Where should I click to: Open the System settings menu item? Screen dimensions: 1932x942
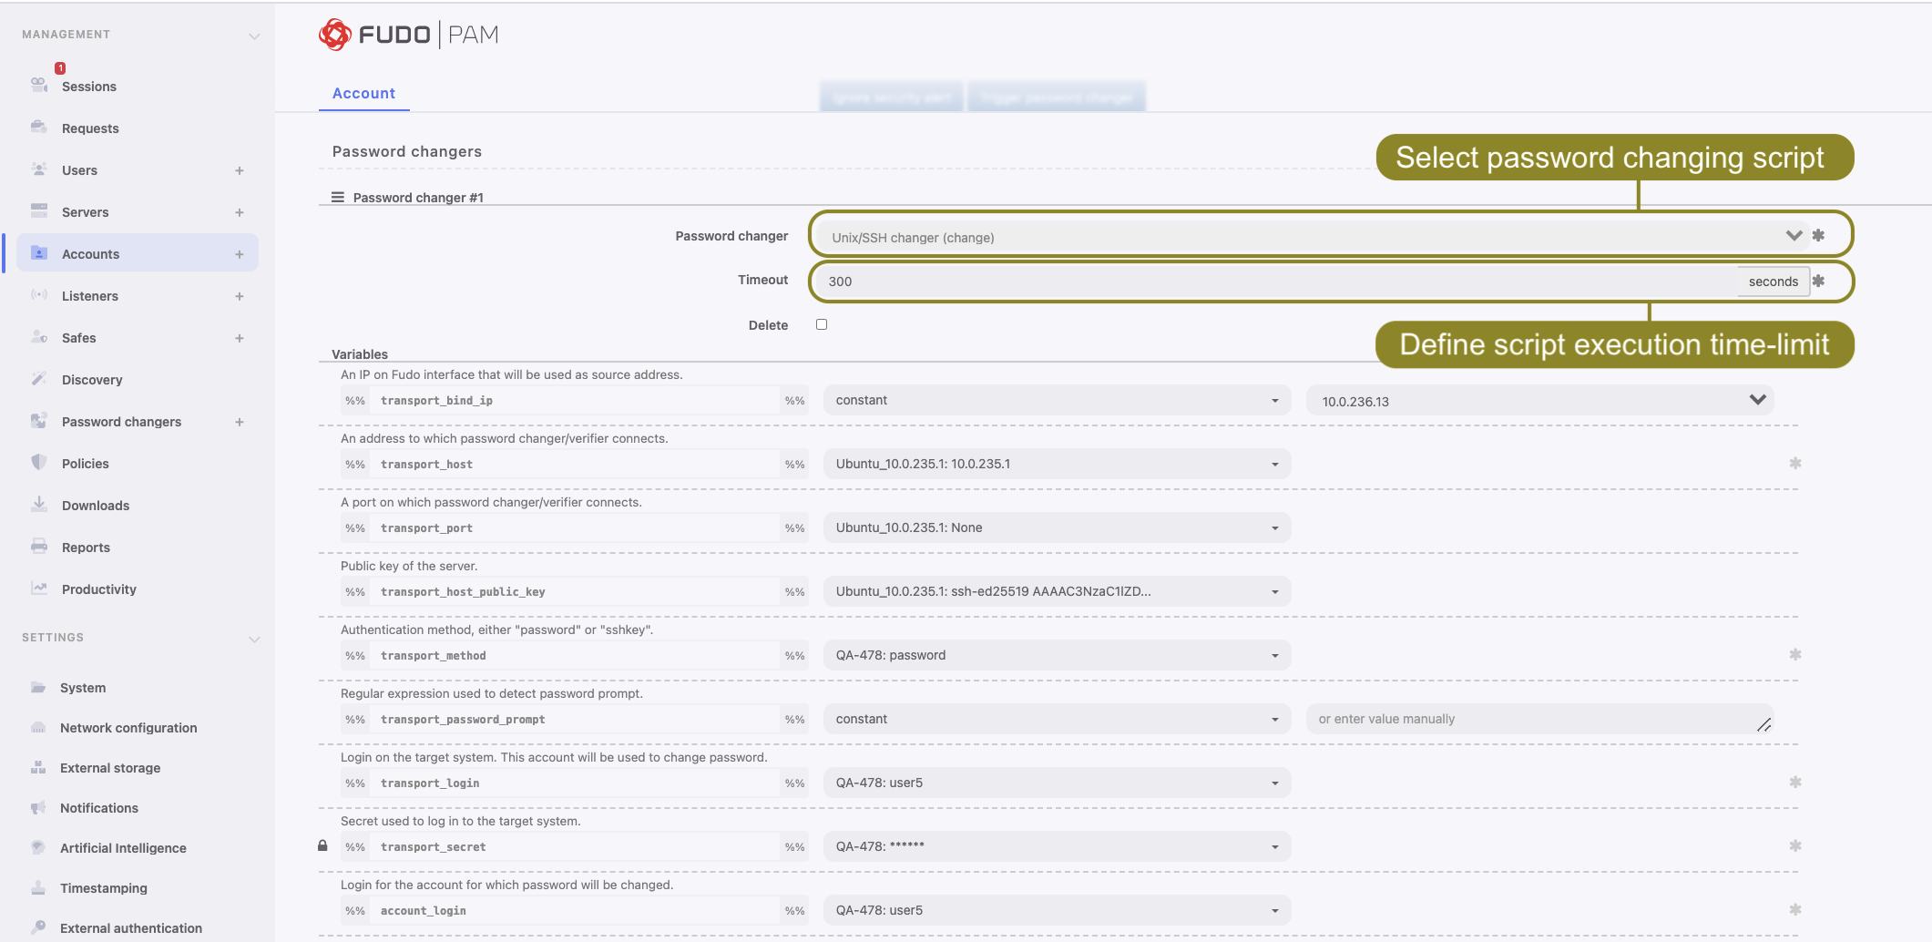(x=83, y=688)
